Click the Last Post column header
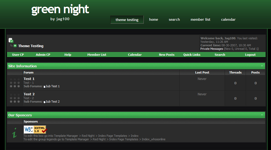 coord(202,72)
